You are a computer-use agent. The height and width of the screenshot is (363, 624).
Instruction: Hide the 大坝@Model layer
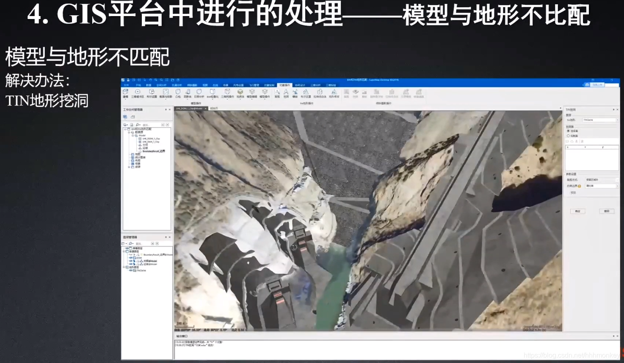[131, 261]
